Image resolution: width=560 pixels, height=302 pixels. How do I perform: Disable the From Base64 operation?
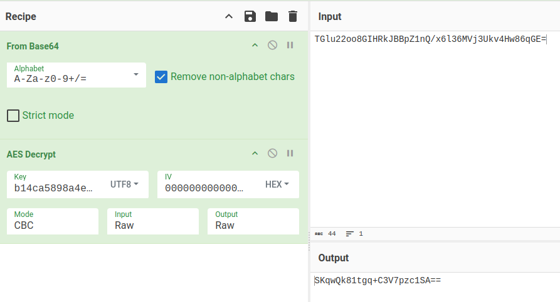click(272, 46)
